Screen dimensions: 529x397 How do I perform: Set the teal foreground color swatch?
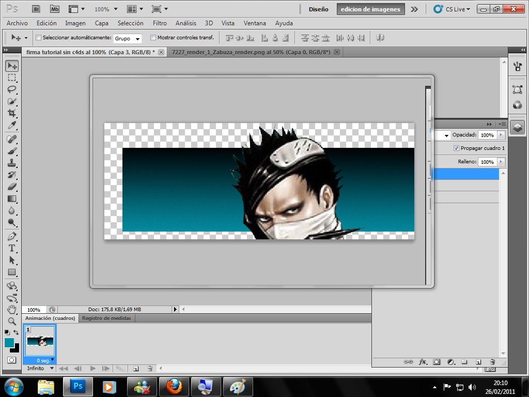(9, 342)
